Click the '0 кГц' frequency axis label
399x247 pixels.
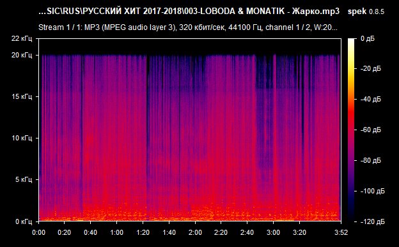[24, 221]
